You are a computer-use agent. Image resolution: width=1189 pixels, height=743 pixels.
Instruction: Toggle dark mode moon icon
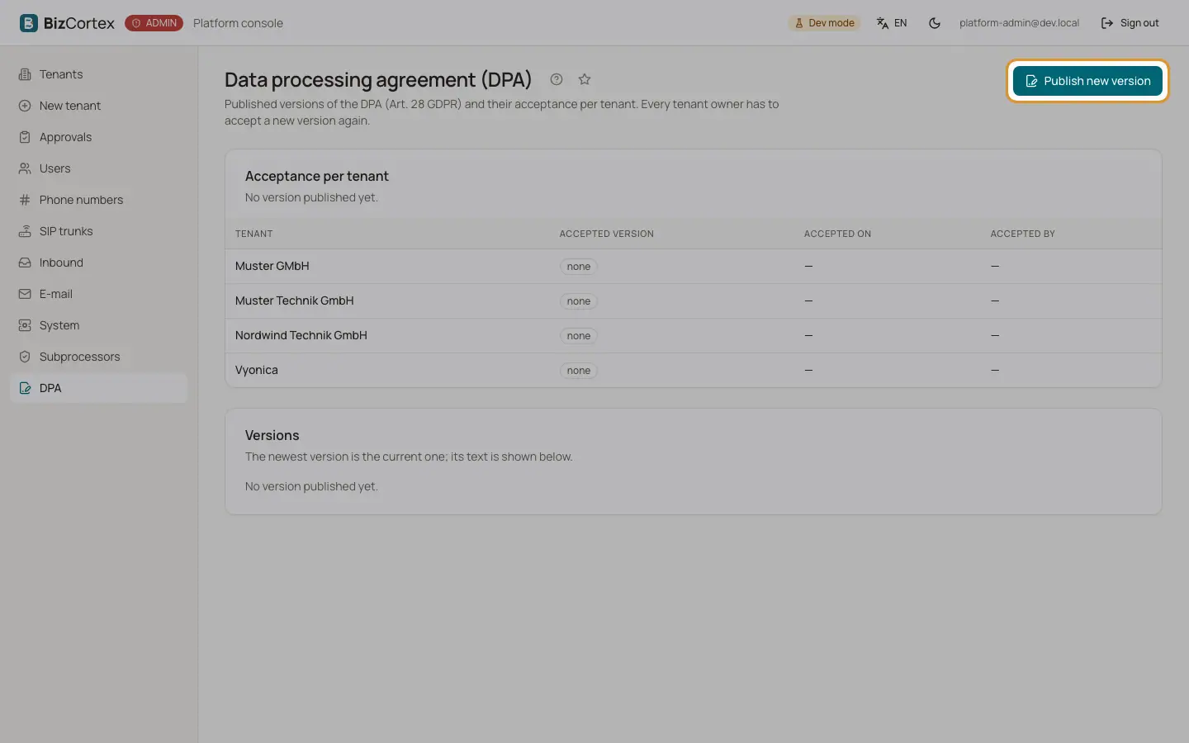[x=935, y=23]
